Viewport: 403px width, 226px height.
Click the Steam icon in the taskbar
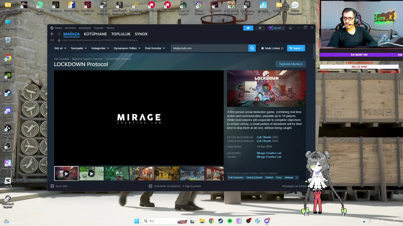(x=220, y=221)
